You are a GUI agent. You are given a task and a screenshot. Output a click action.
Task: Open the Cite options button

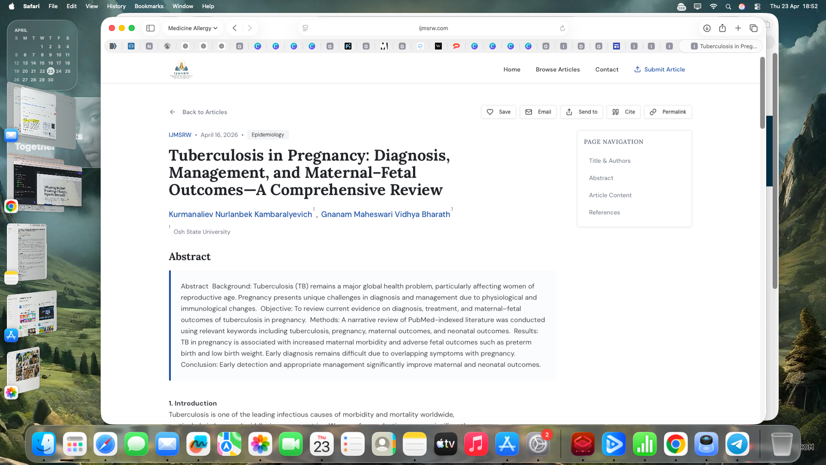624,112
